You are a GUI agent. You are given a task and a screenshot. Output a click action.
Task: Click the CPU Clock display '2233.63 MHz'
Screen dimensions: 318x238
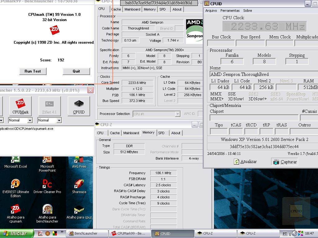(x=265, y=26)
